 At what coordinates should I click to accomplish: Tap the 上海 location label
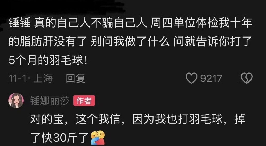[43, 79]
